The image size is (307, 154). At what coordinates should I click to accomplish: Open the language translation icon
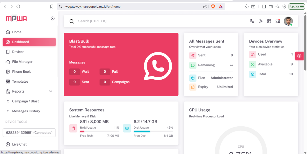pyautogui.click(x=252, y=21)
